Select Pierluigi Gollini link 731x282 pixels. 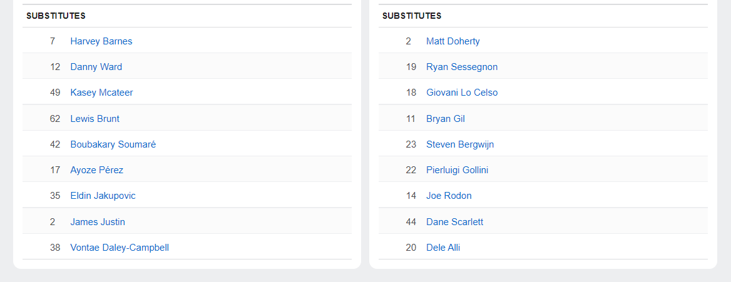pos(457,170)
